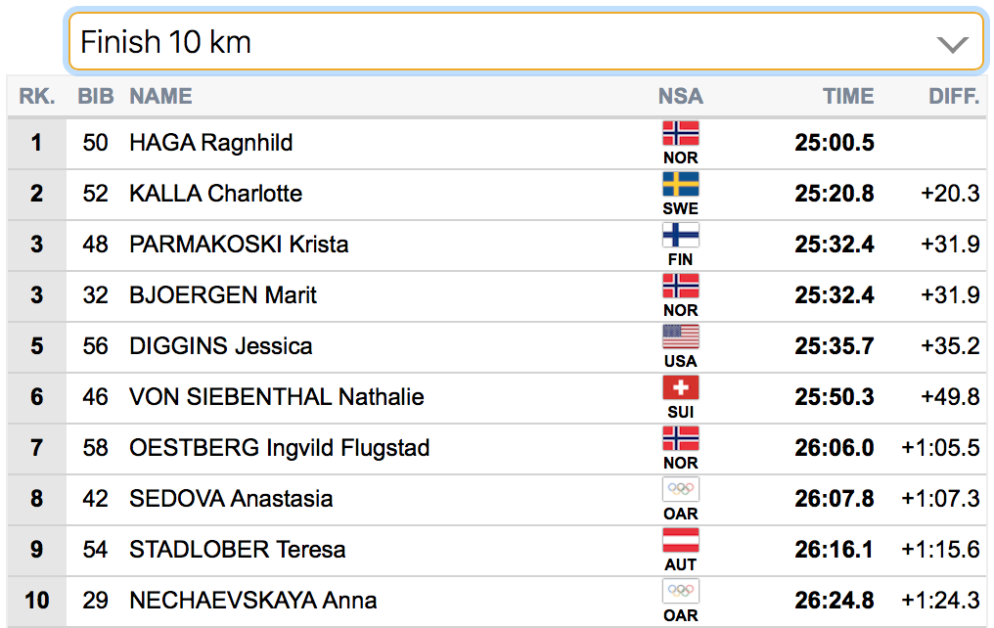Click Norway flag beside BJOERGEN Marit

click(x=680, y=286)
